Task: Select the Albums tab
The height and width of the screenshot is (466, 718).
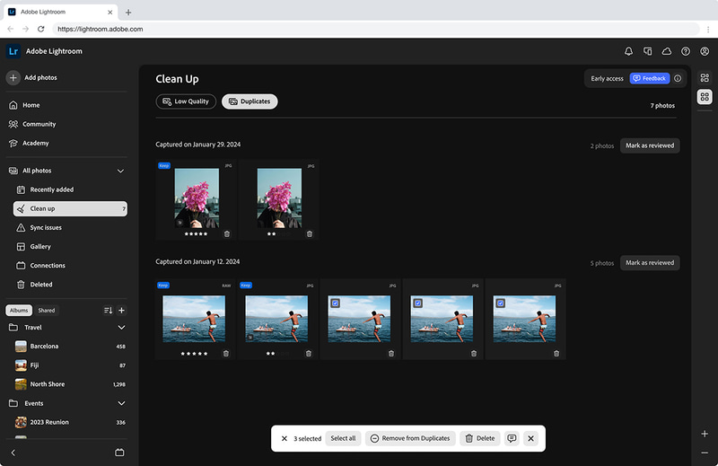Action: click(x=19, y=310)
